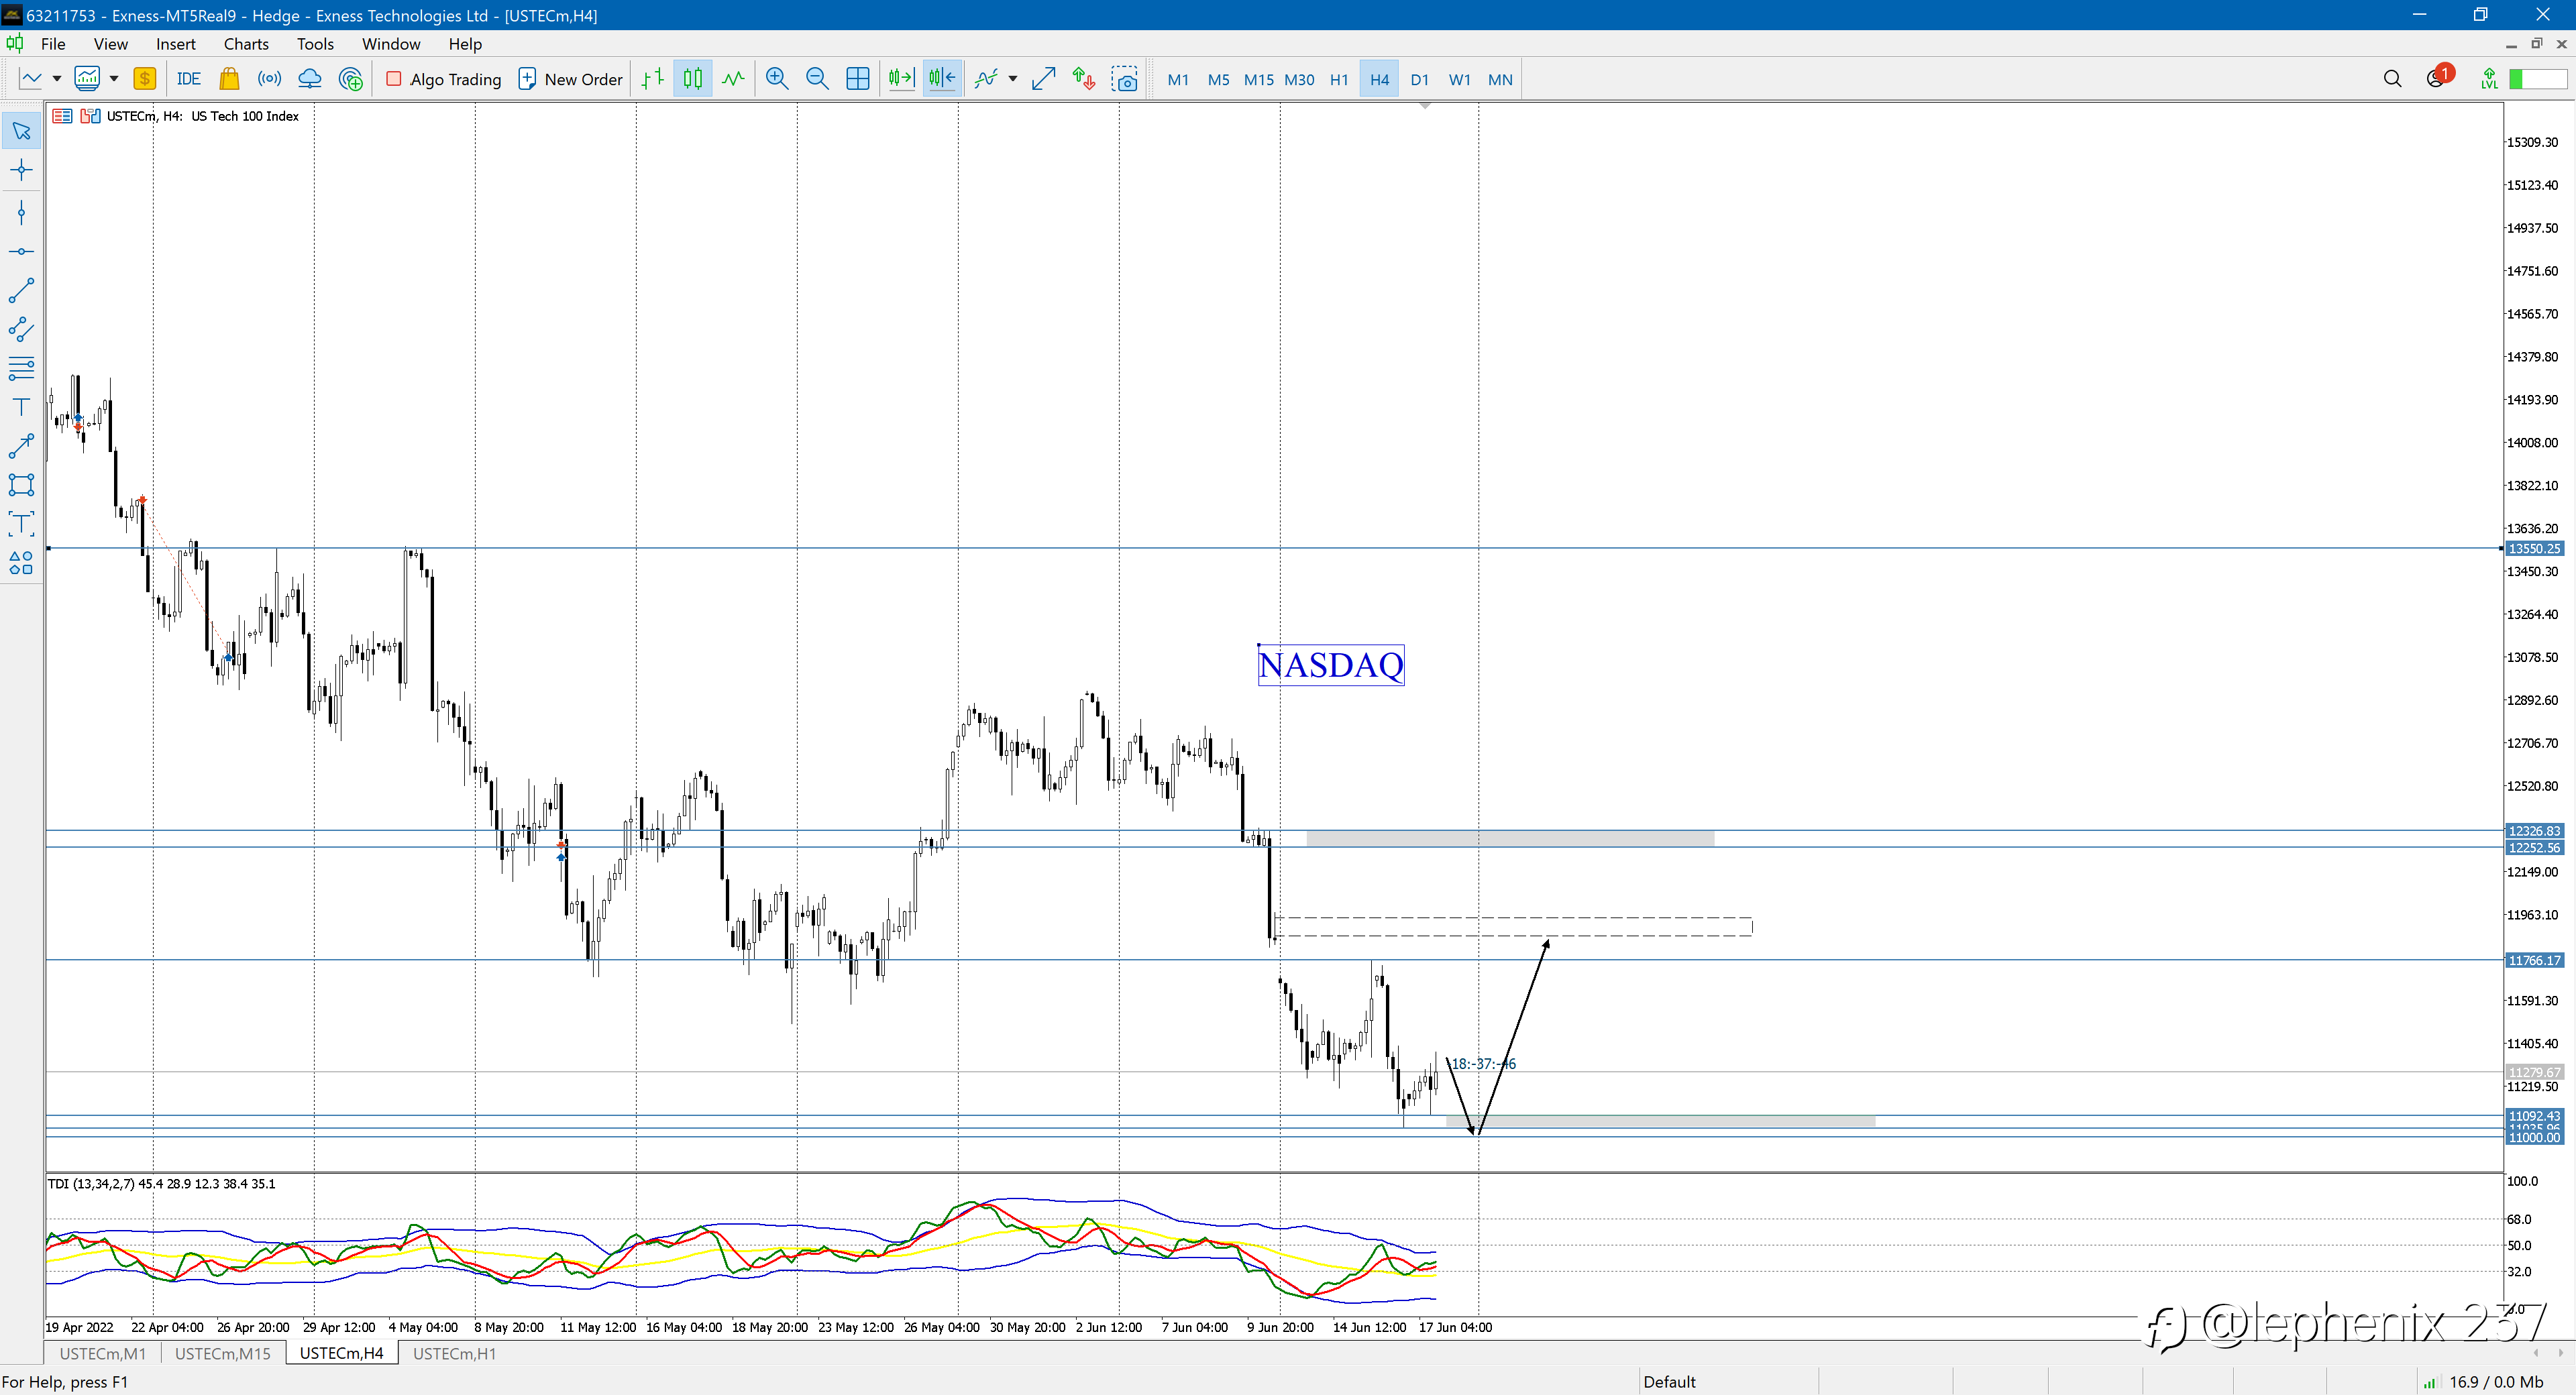Open the IDE MetaEditor
Screen dimensions: 2576x1395
(188, 79)
